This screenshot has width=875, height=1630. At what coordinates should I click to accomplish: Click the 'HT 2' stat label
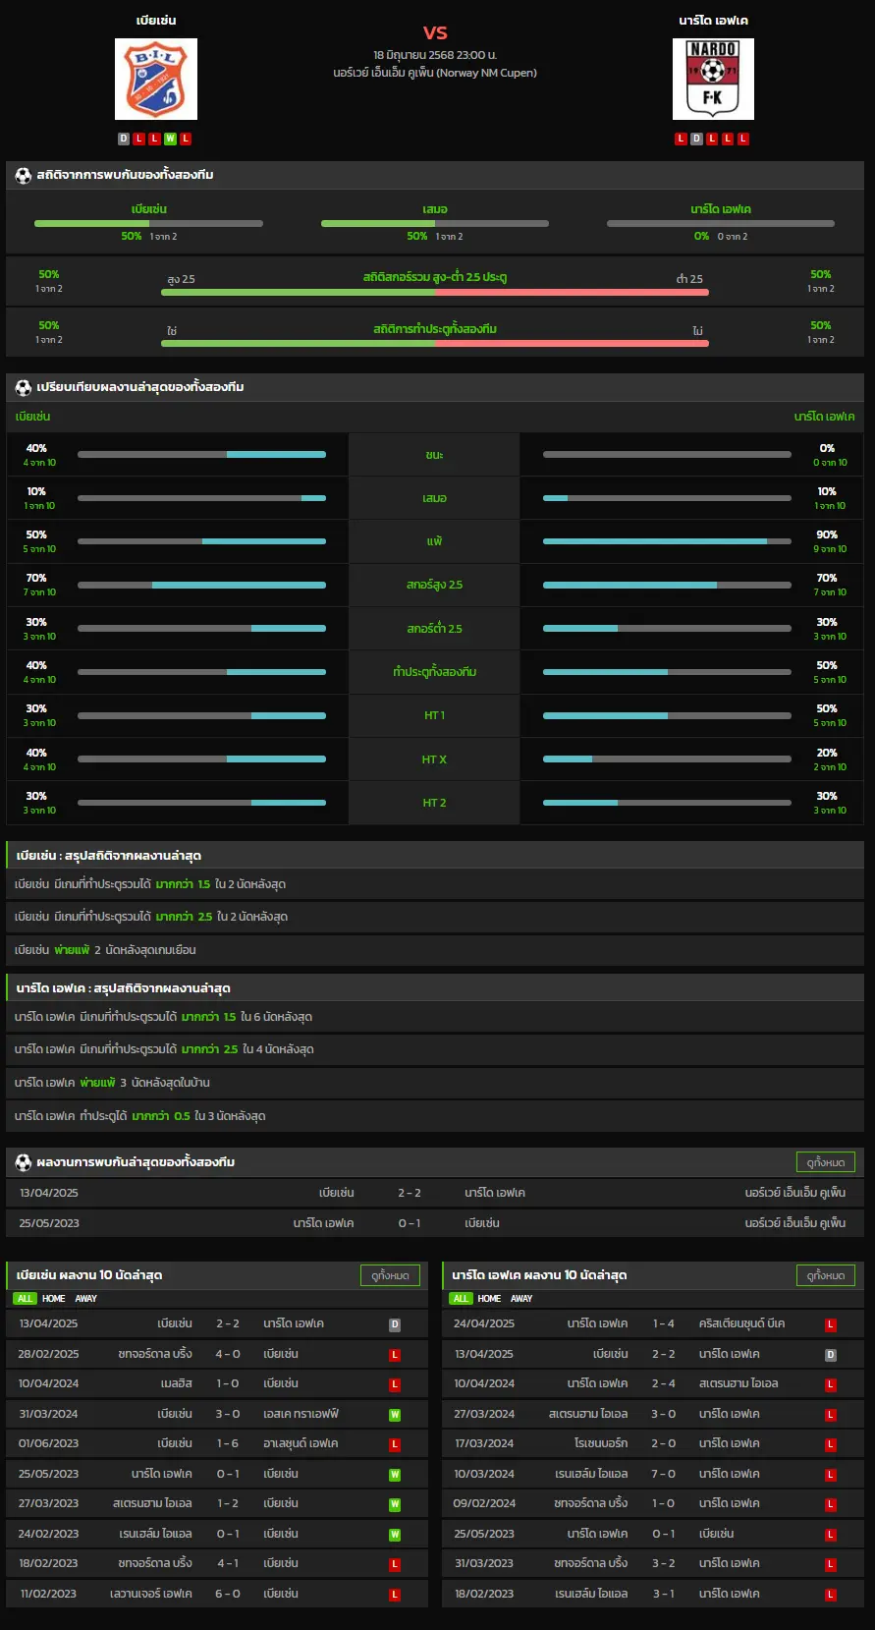434,803
